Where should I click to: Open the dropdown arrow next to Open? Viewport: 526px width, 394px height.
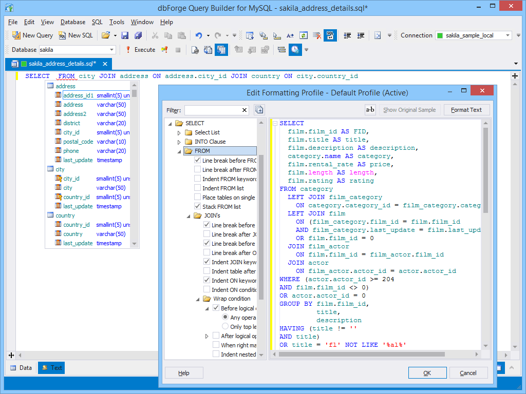point(115,35)
